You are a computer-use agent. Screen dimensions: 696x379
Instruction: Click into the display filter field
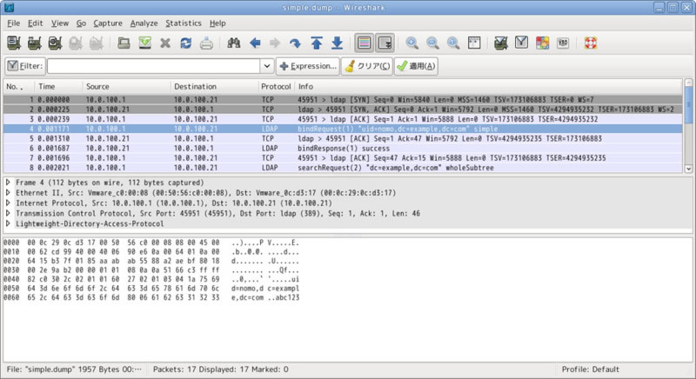pos(154,66)
